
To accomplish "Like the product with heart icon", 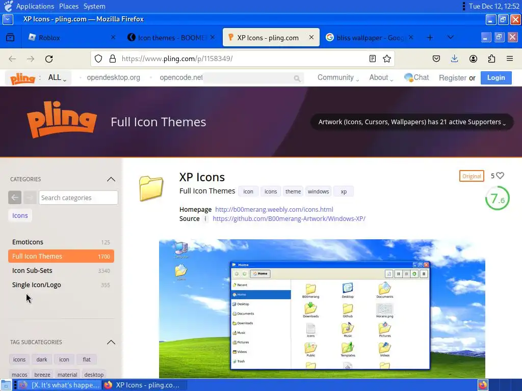I will click(500, 176).
